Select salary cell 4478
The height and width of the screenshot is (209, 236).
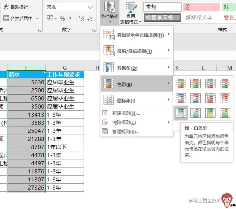[x=26, y=155]
